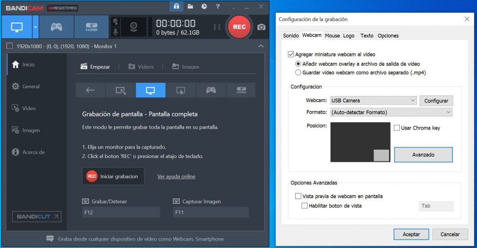Click the BANDICUT link button
Image resolution: width=477 pixels, height=248 pixels.
pyautogui.click(x=37, y=217)
